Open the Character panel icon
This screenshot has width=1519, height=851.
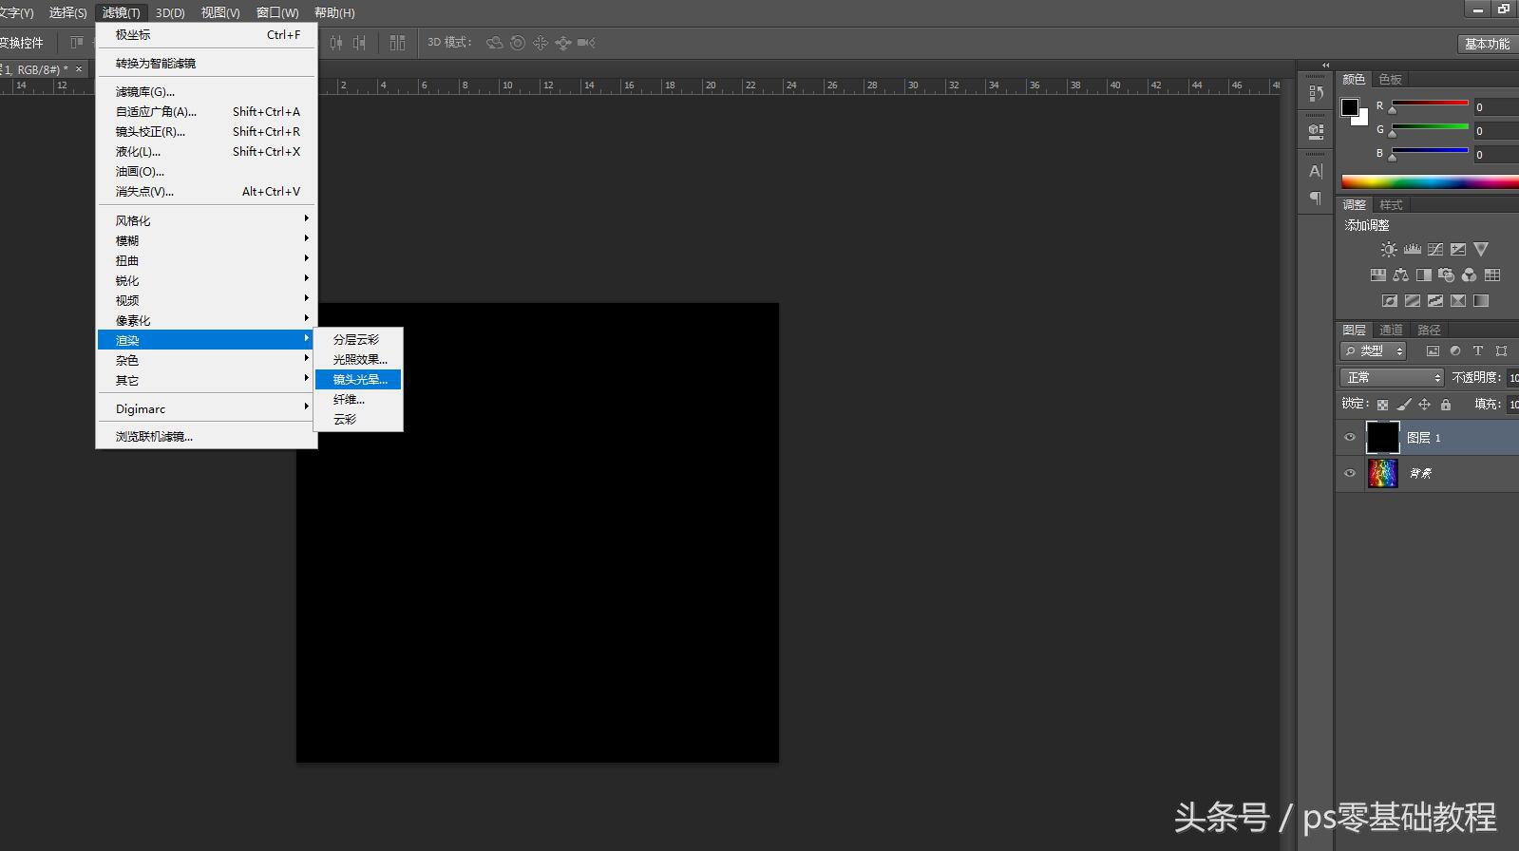pyautogui.click(x=1316, y=171)
